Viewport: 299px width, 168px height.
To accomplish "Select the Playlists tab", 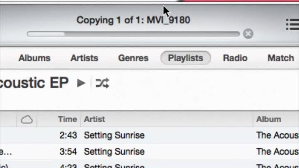I will [186, 58].
